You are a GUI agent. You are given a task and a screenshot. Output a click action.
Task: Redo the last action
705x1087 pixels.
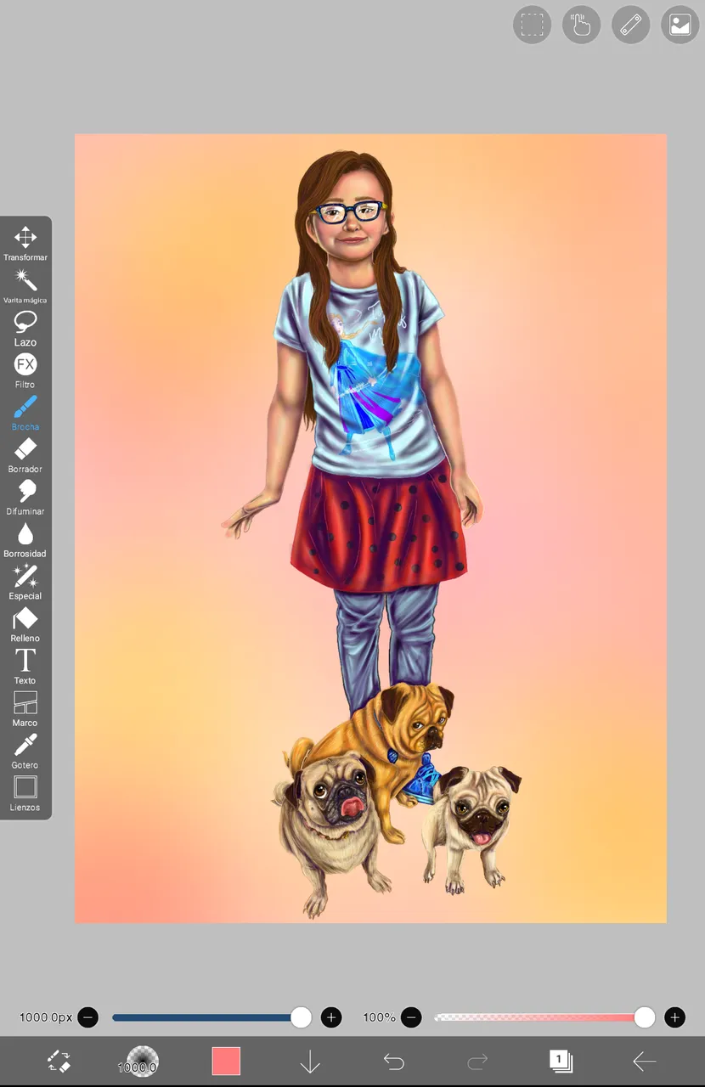pos(477,1062)
